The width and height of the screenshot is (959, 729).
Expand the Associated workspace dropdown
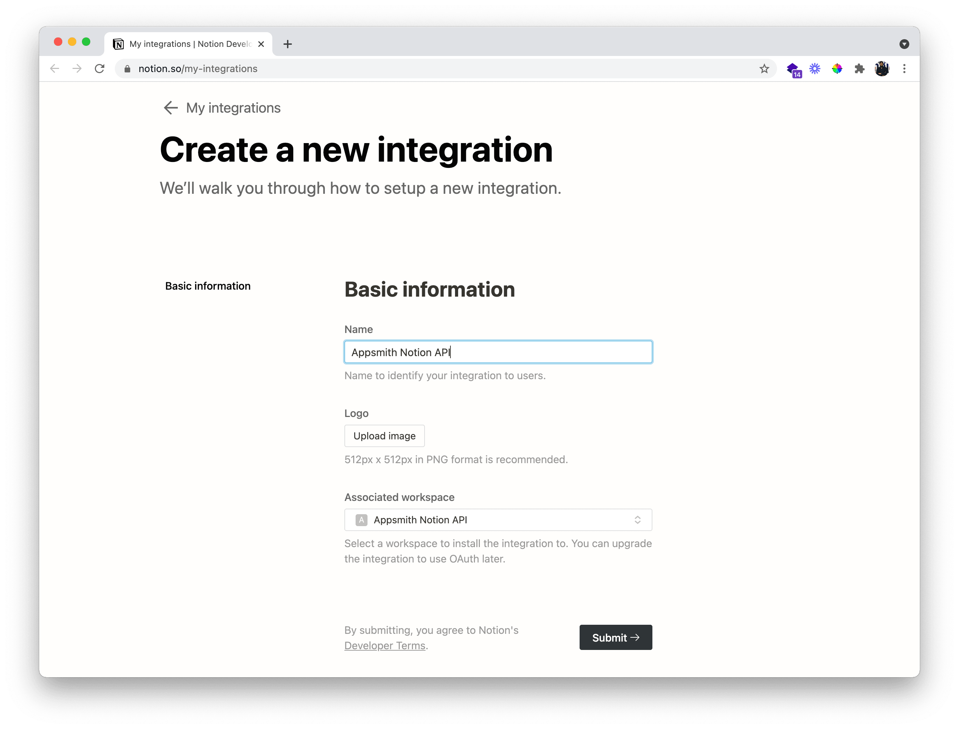click(x=498, y=520)
